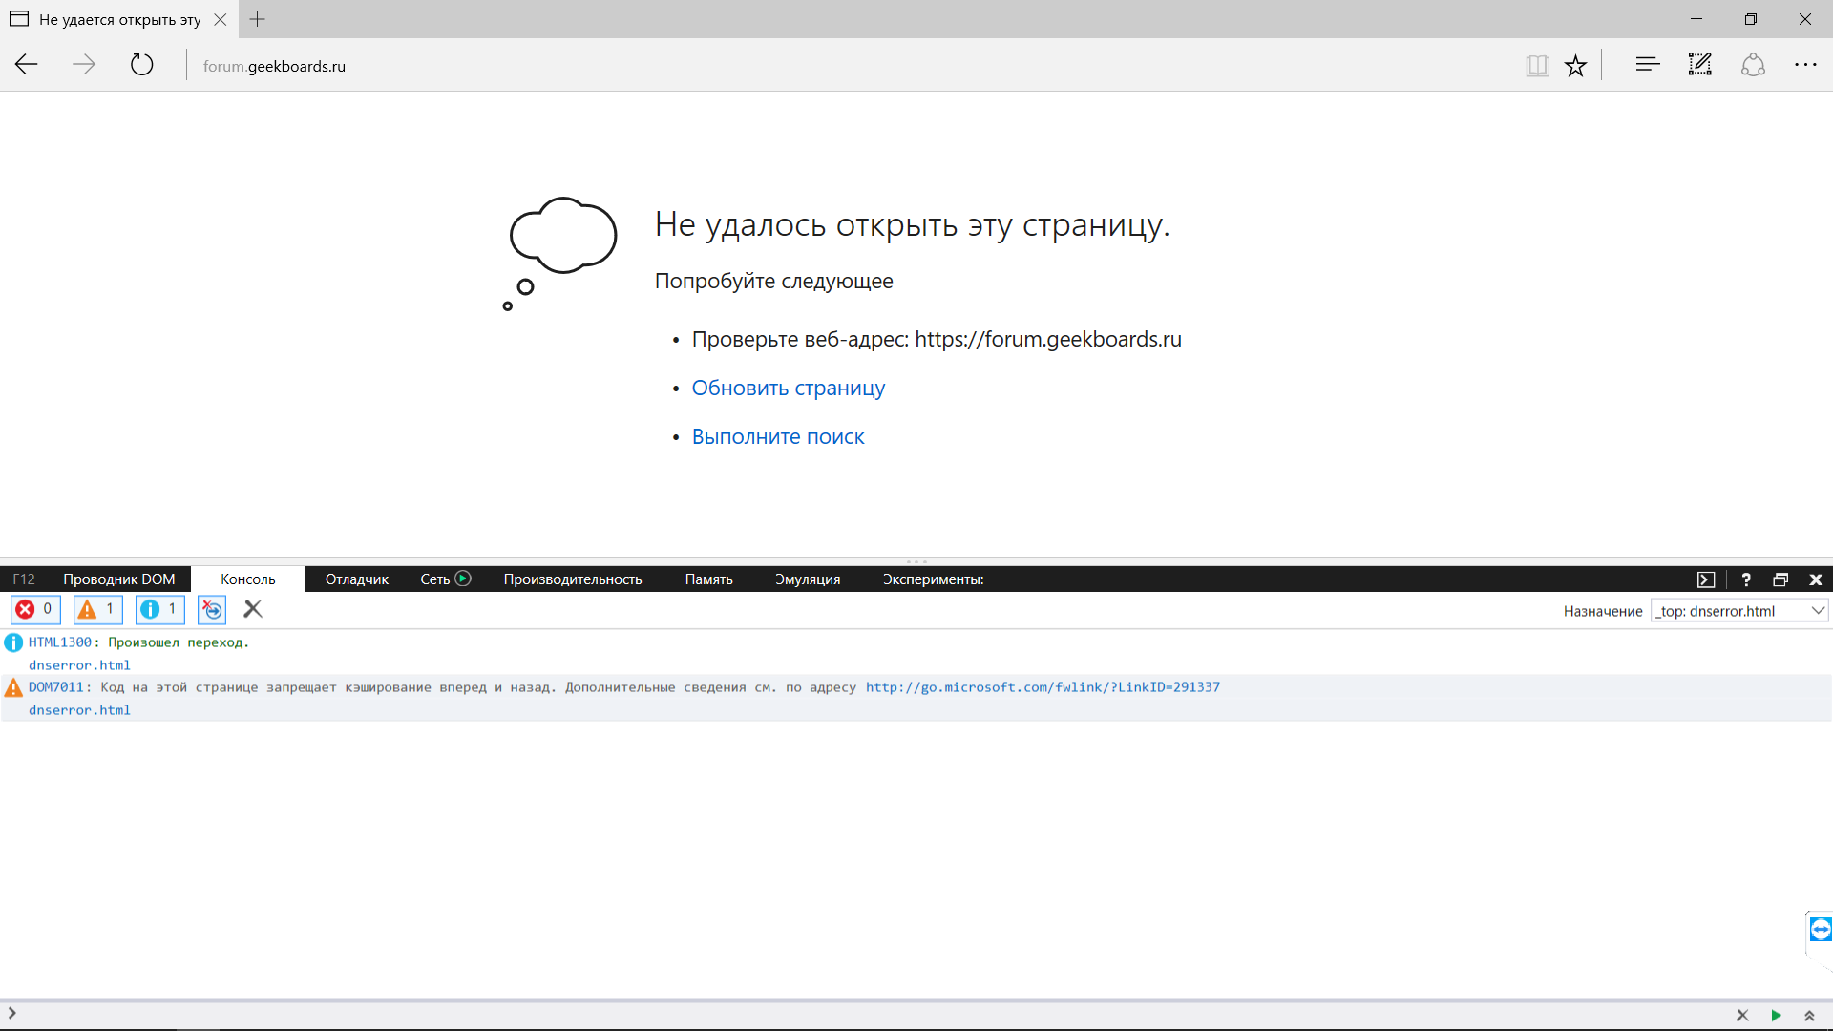
Task: Open DevTools help question mark
Action: tap(1746, 579)
